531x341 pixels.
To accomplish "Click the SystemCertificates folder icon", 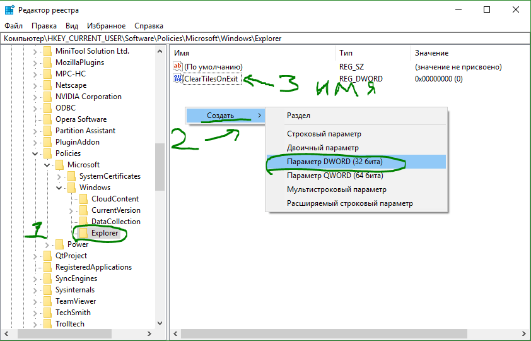I will tap(71, 176).
